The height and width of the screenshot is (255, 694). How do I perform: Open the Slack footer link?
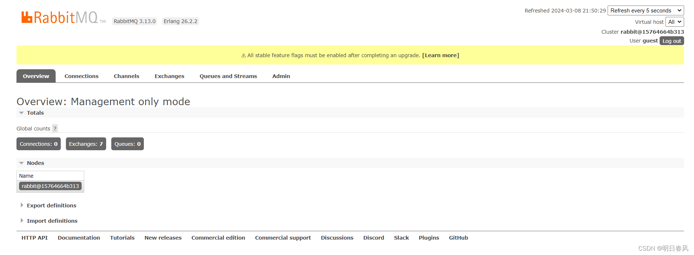tap(402, 238)
